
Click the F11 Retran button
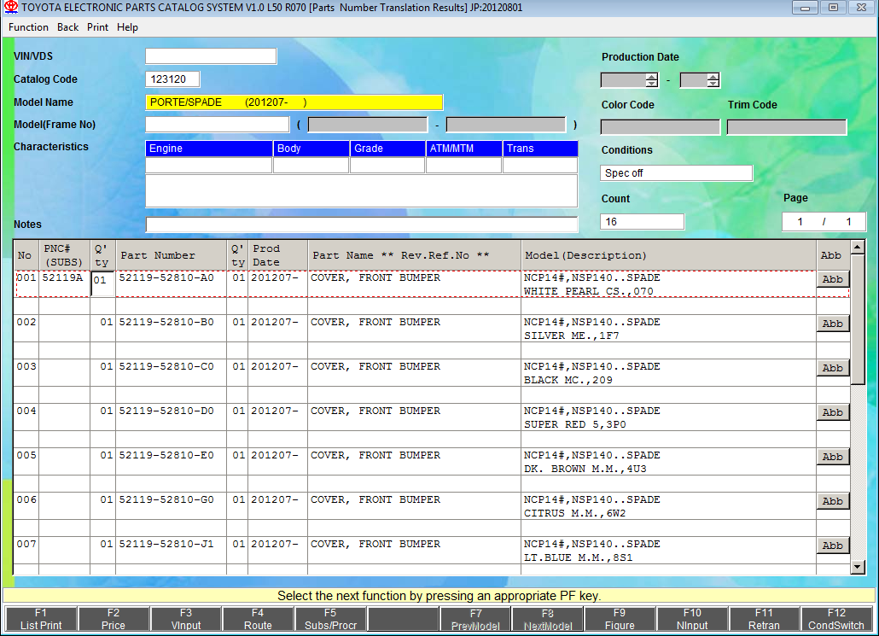tap(764, 619)
